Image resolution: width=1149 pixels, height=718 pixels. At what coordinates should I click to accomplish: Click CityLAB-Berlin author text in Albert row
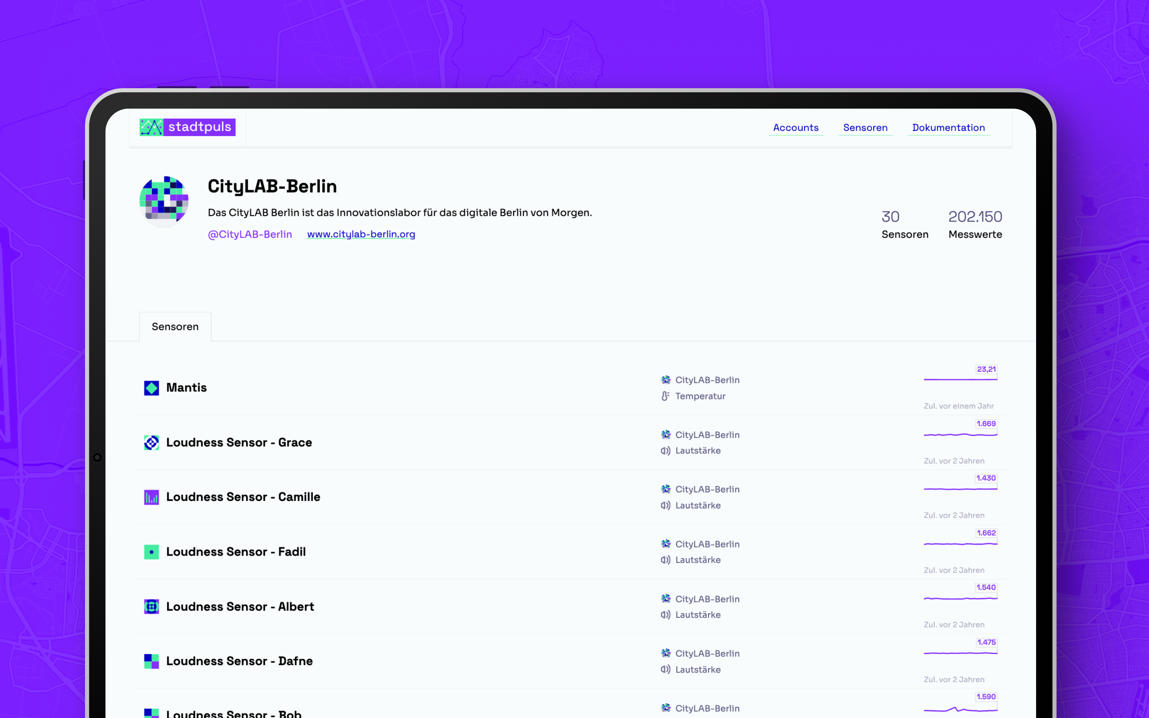coord(707,599)
